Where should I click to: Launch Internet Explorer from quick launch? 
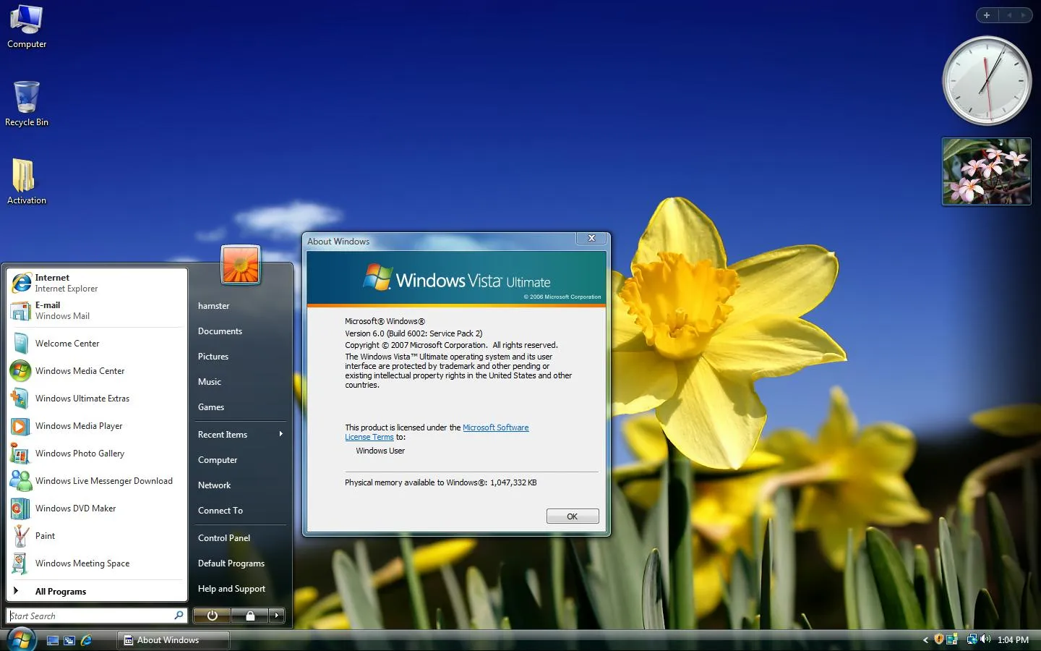pyautogui.click(x=86, y=640)
